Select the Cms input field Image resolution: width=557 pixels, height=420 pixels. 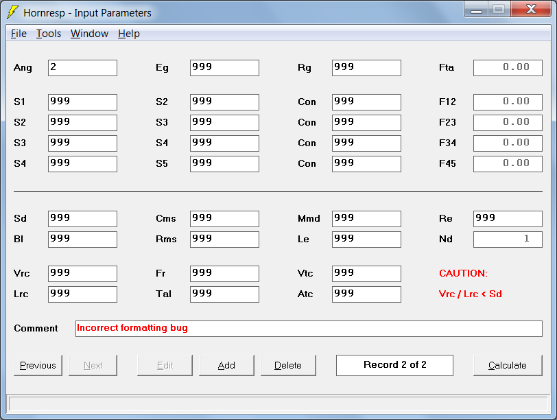coord(224,219)
